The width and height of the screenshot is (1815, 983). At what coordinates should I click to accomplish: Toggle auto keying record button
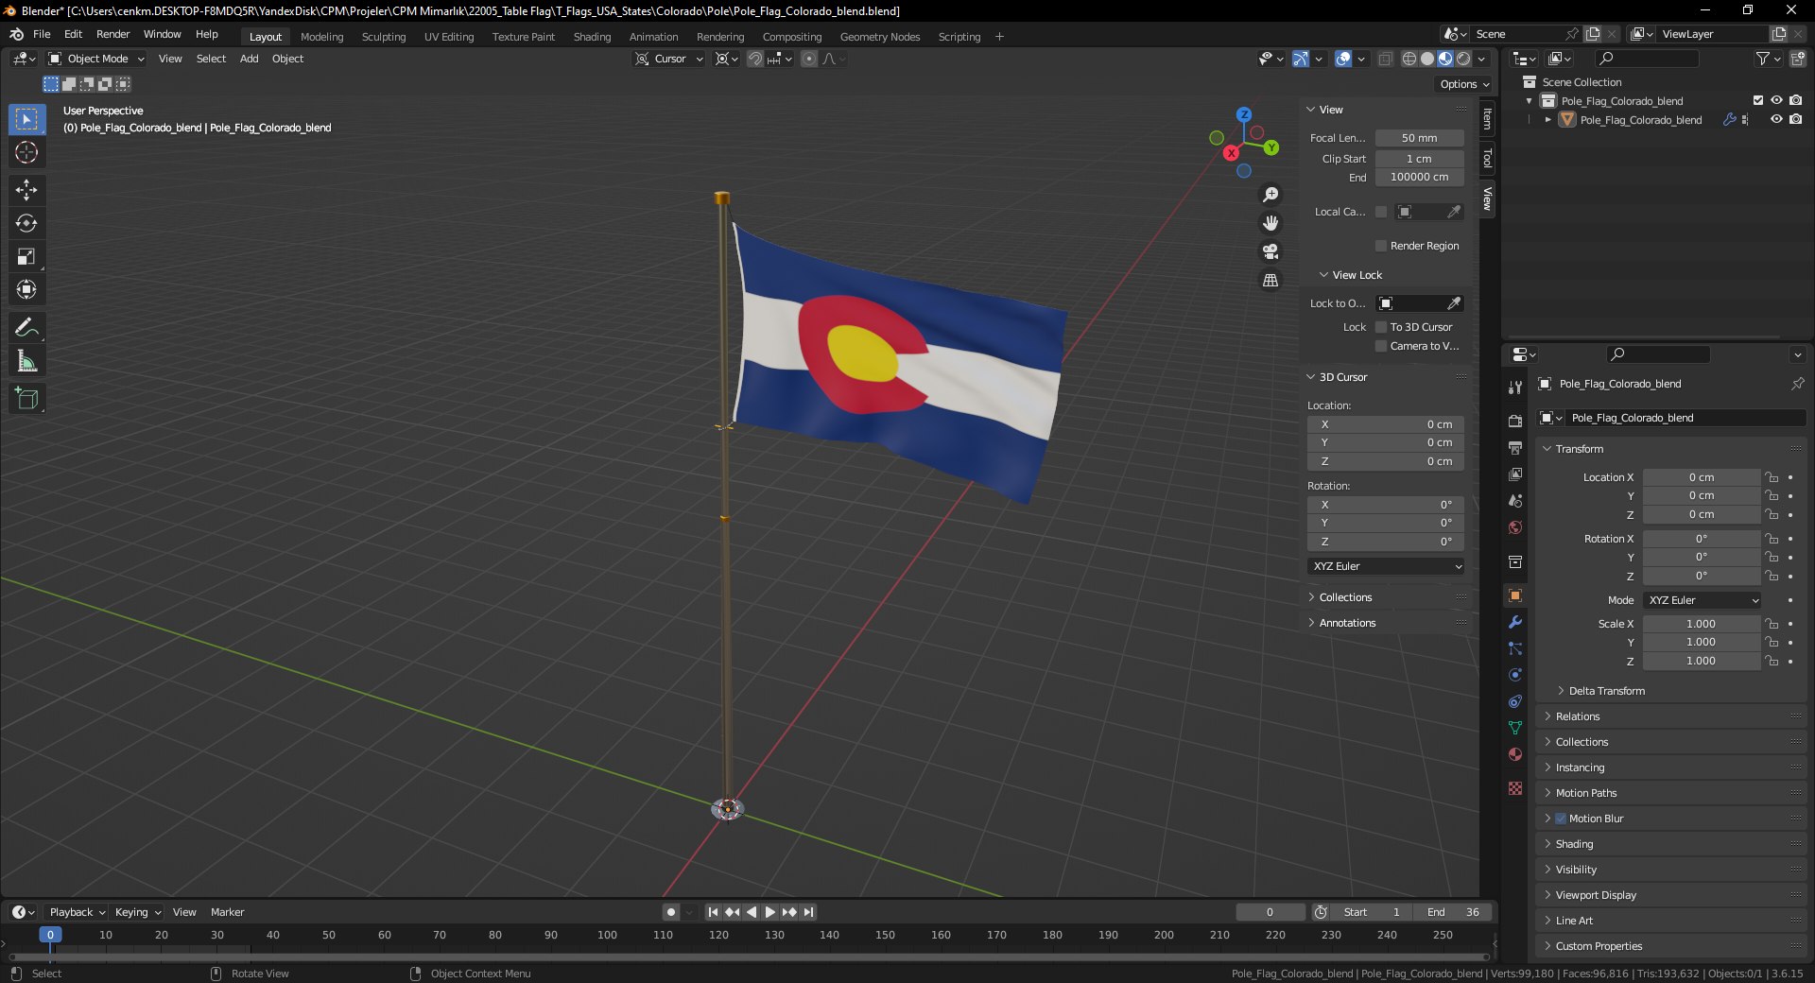[670, 912]
